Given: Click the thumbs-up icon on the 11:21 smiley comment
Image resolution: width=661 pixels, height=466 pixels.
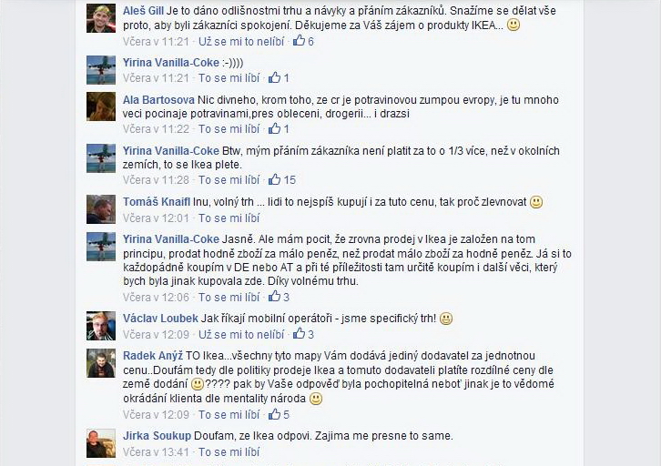Looking at the screenshot, I should pos(274,77).
